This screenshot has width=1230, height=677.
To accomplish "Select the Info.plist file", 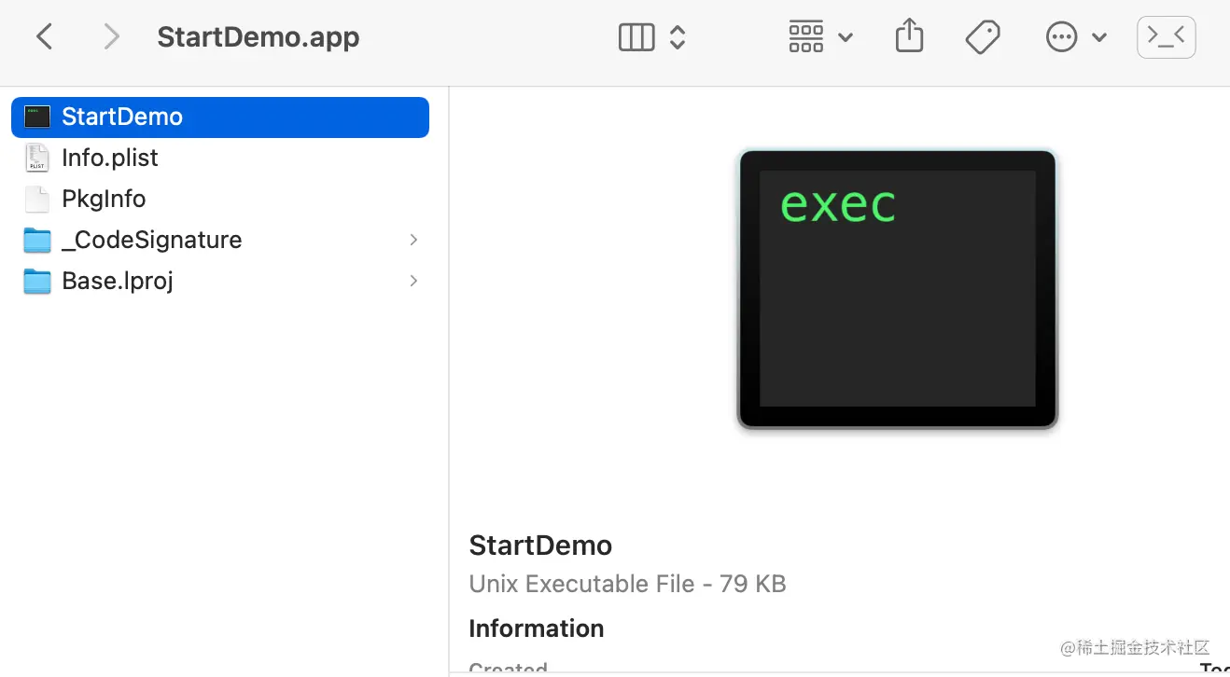I will tap(110, 158).
